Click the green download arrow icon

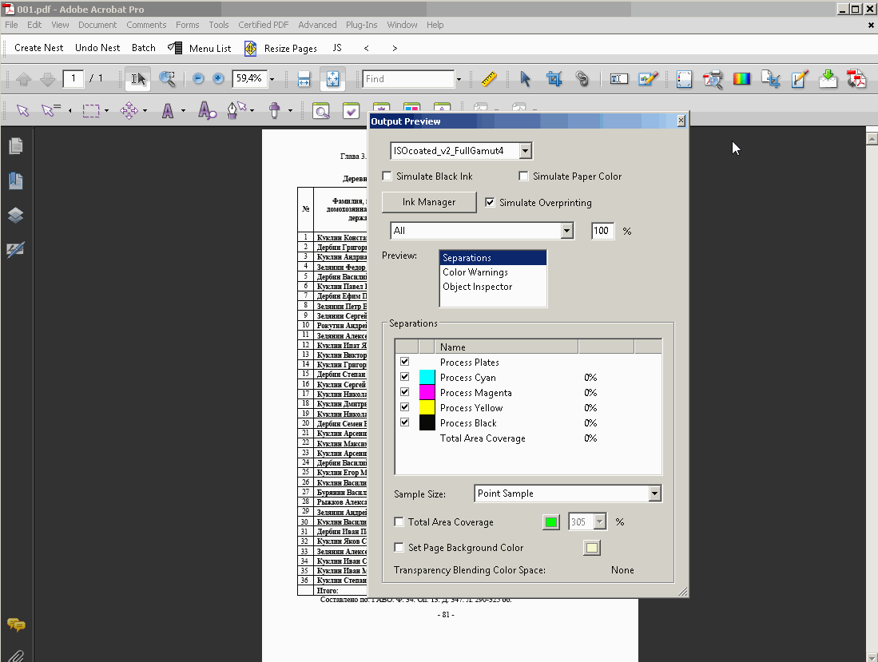coord(828,79)
